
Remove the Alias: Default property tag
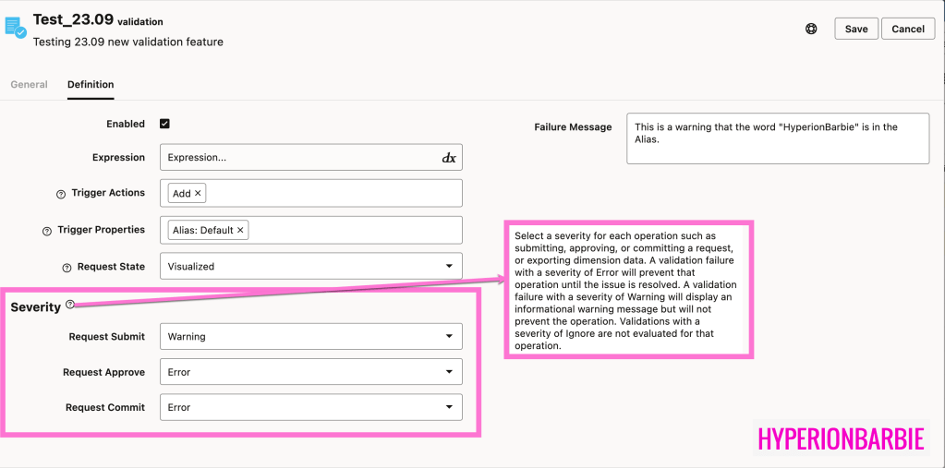240,230
